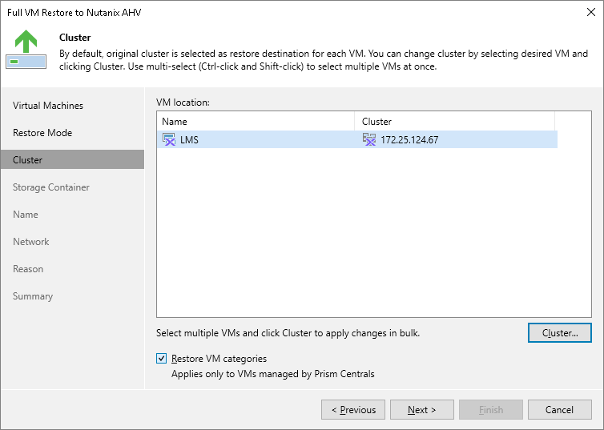
Task: Click the green restore arrow wizard icon
Action: pos(26,49)
